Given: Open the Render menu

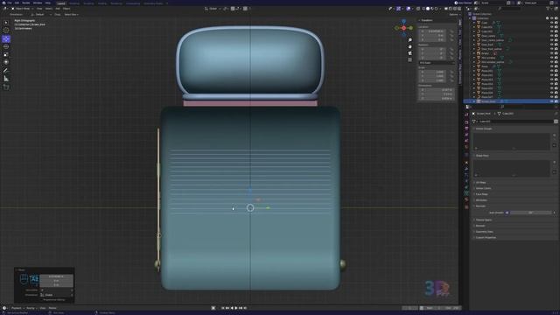Looking at the screenshot, I should click(x=26, y=3).
